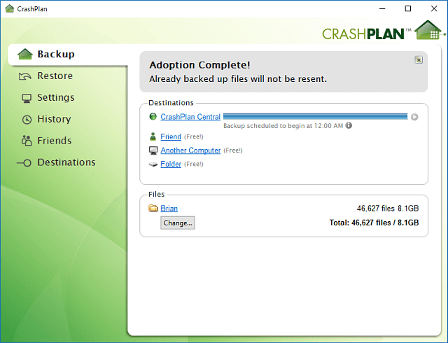Click the yellow folder icon beside Brian
This screenshot has width=448, height=343.
click(153, 208)
